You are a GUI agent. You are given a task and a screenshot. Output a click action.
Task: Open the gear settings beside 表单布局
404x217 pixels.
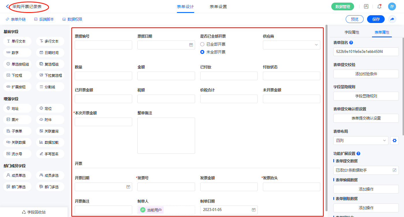pos(394,141)
